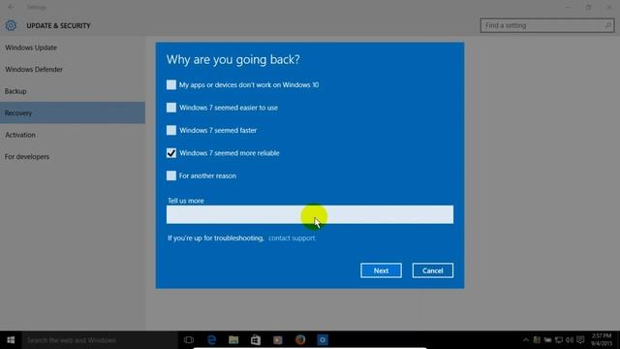Uncheck 'Windows 7 seemed more reliable'
Image resolution: width=620 pixels, height=349 pixels.
pyautogui.click(x=170, y=153)
